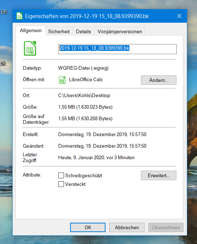Click the small LibreOffice Calc icon beside Öffnen mit

[62, 80]
